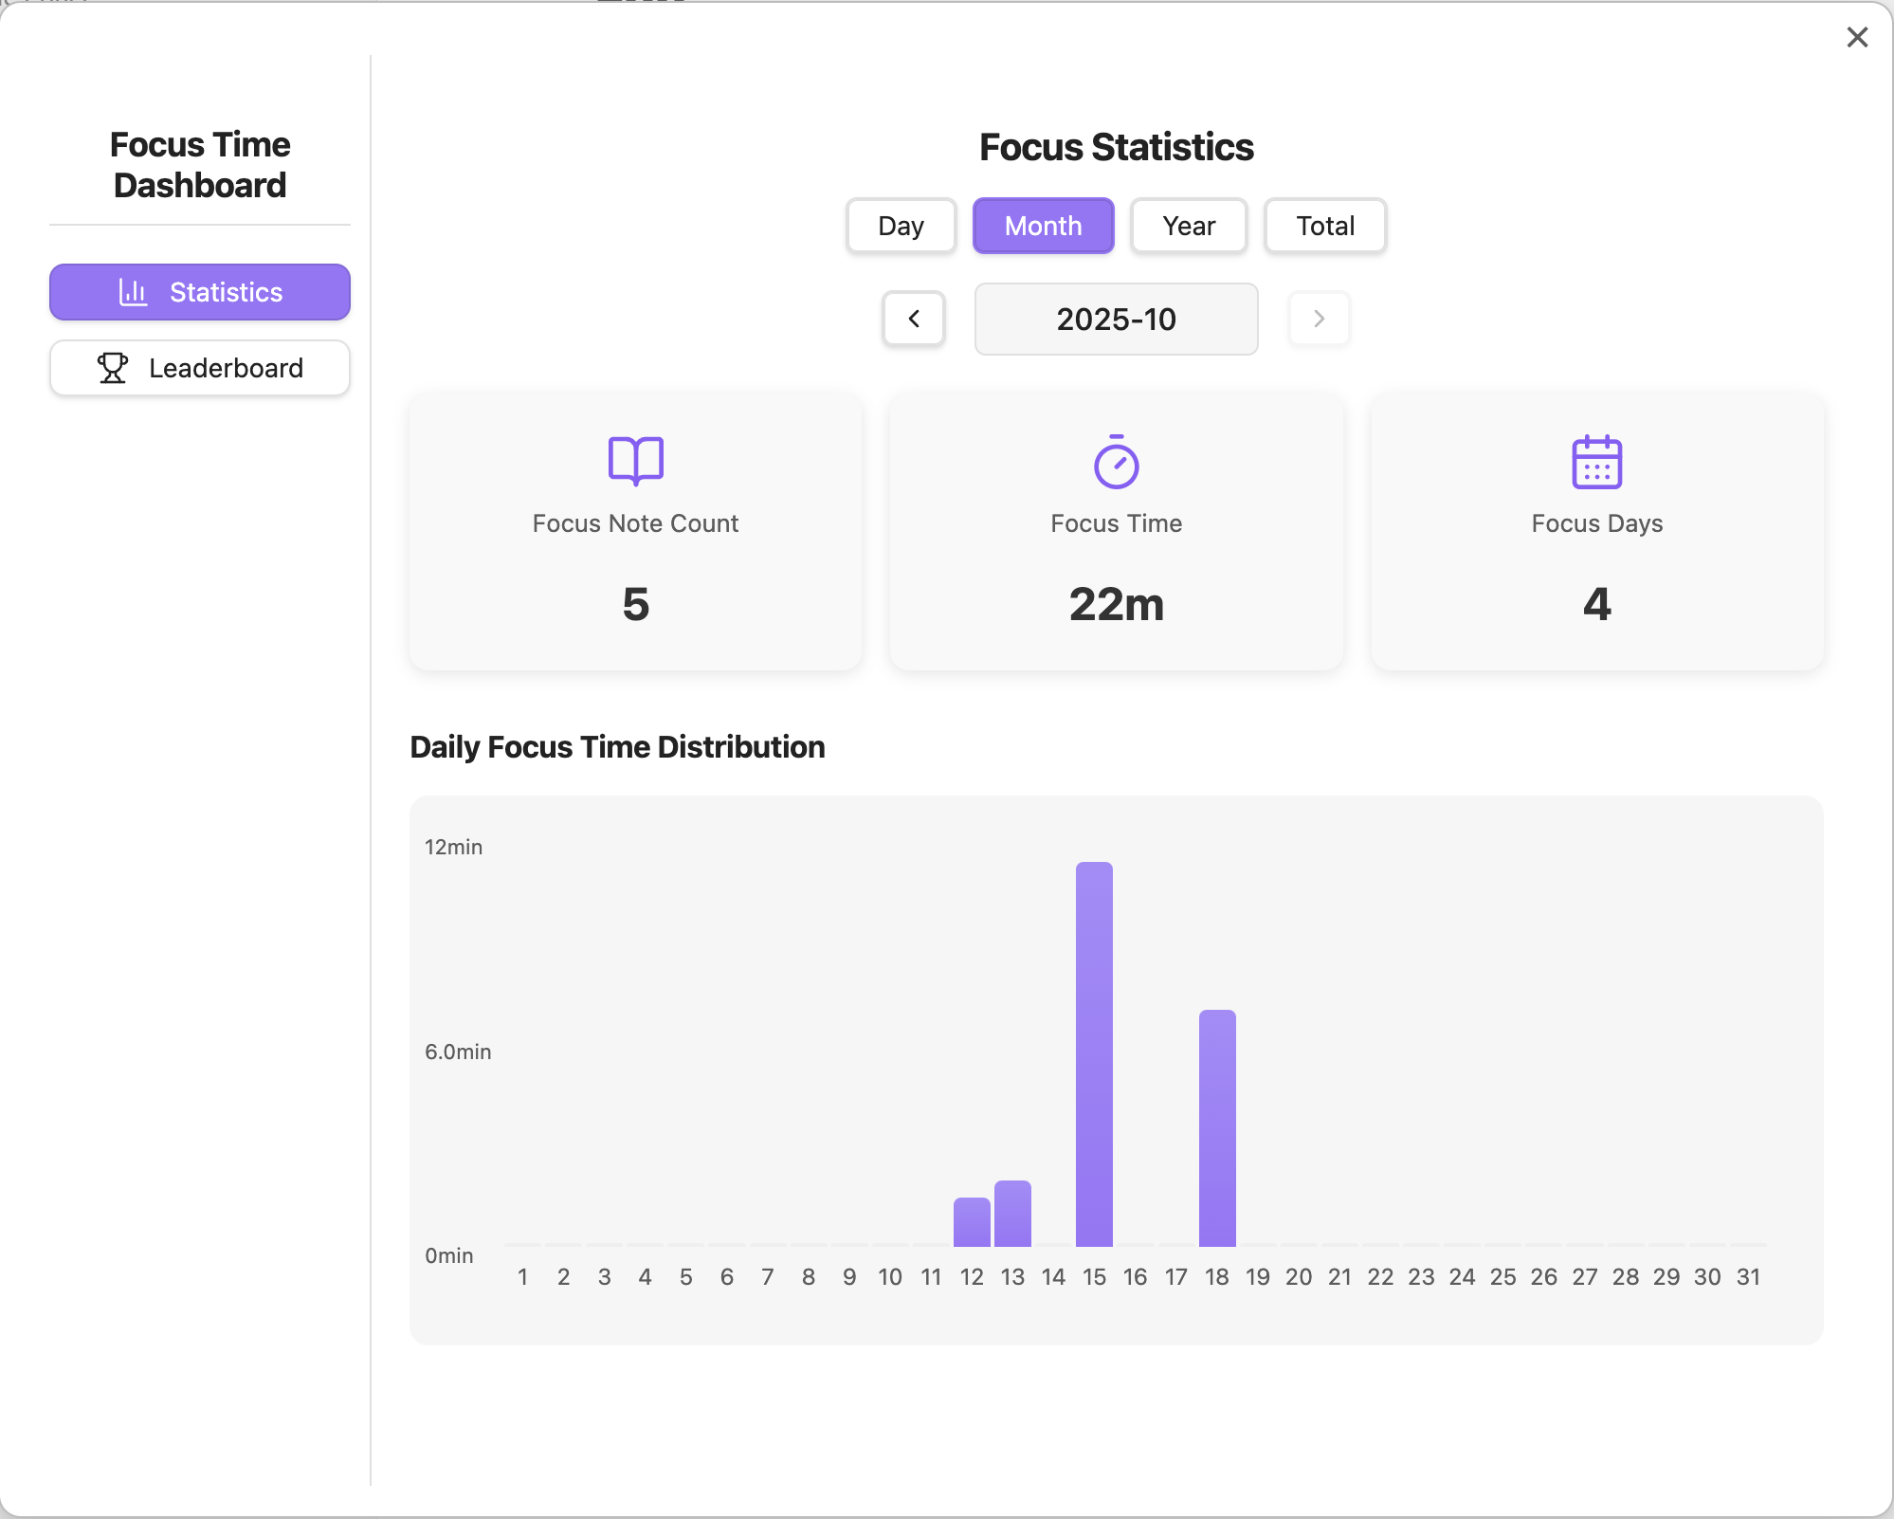
Task: Click the bar for day 13
Action: [x=1012, y=1214]
